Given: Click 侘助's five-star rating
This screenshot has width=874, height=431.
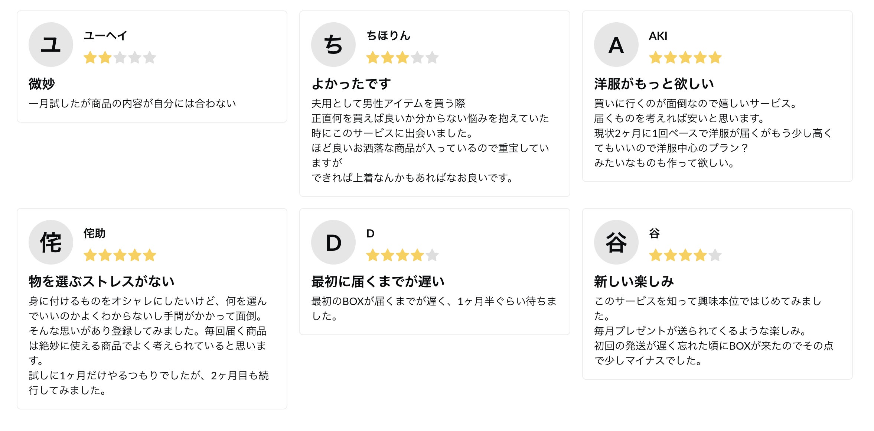Looking at the screenshot, I should [120, 255].
